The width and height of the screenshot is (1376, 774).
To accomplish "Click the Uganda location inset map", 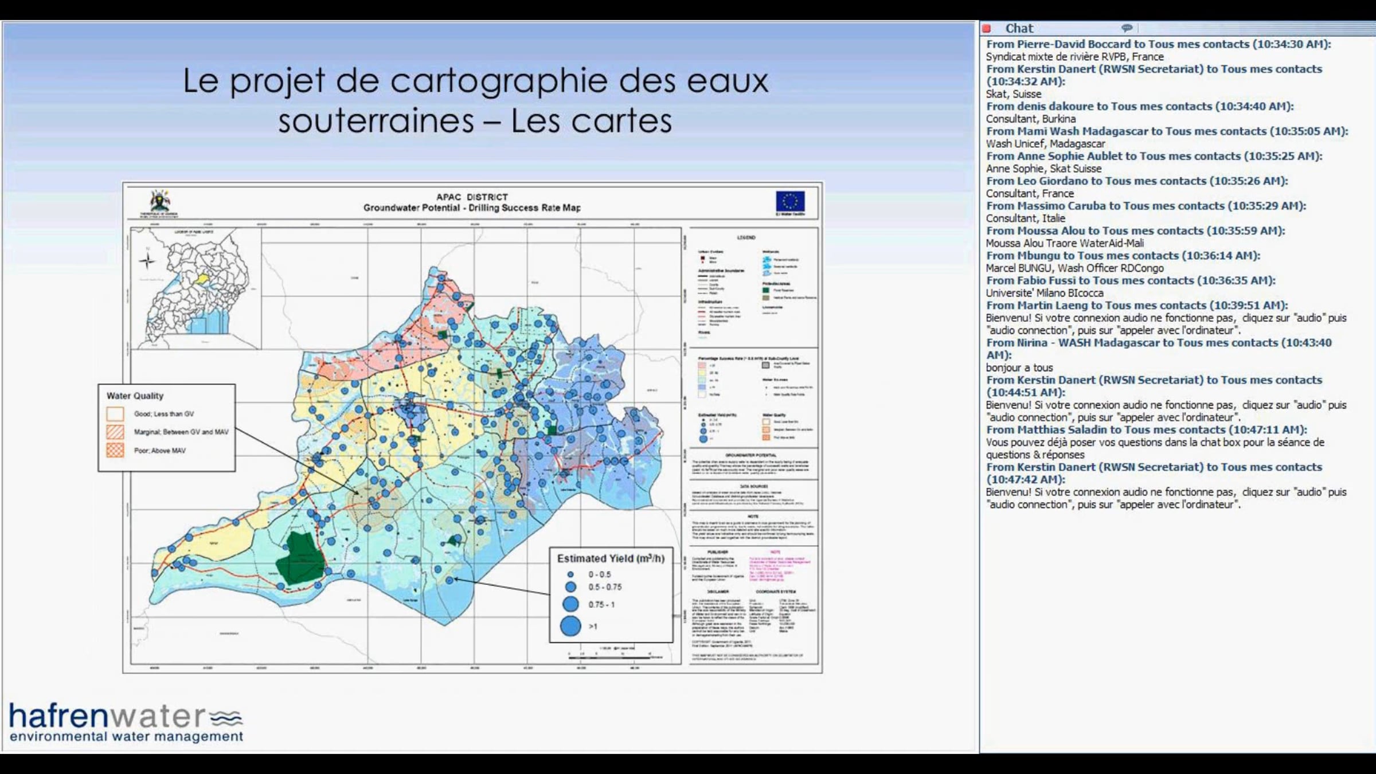I will (x=196, y=288).
